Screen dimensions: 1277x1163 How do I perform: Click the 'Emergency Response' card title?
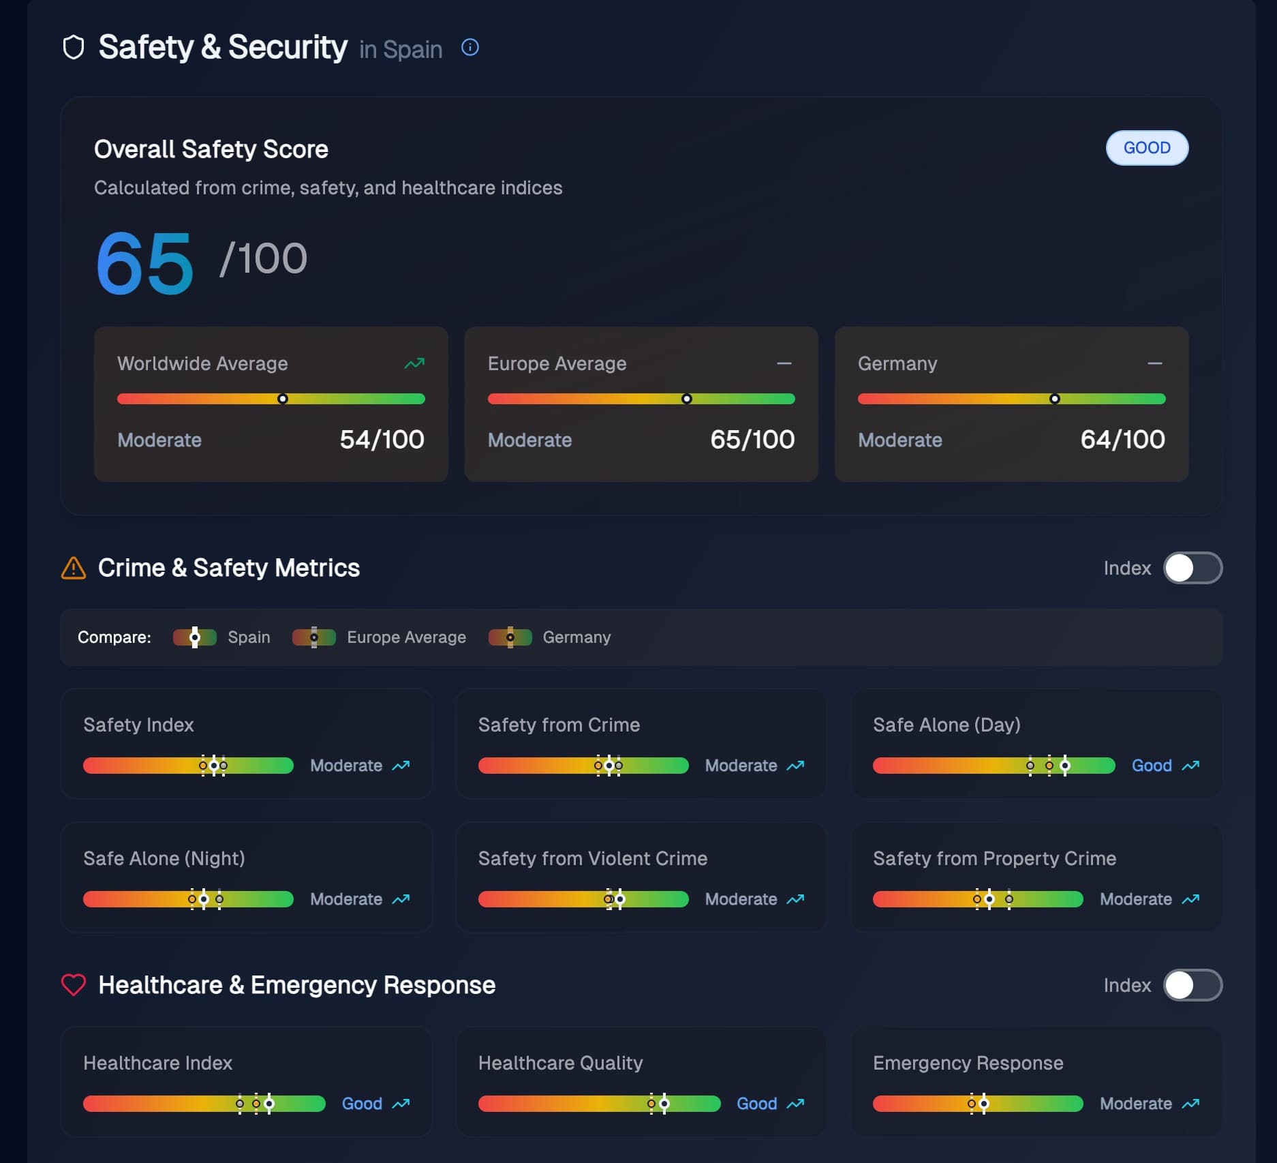pyautogui.click(x=968, y=1063)
